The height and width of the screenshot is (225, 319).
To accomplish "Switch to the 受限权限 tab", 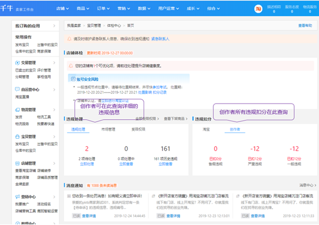I will coord(138,130).
